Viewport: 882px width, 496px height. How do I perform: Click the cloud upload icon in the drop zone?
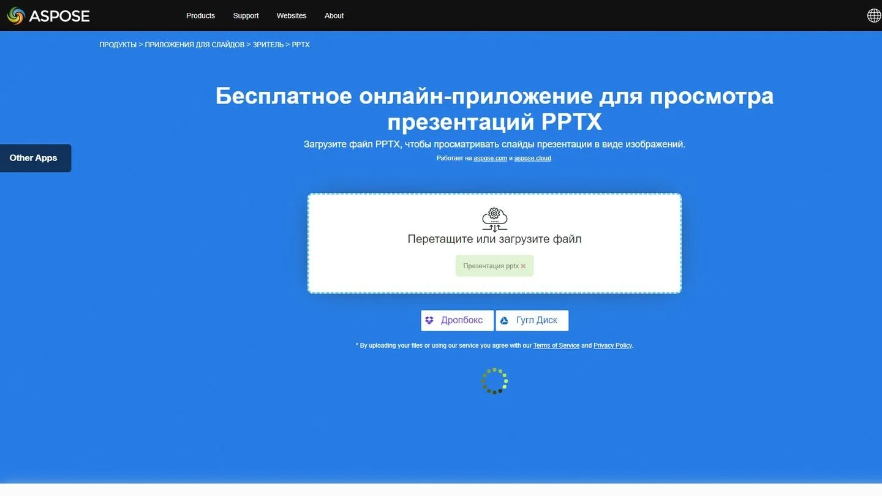coord(494,219)
